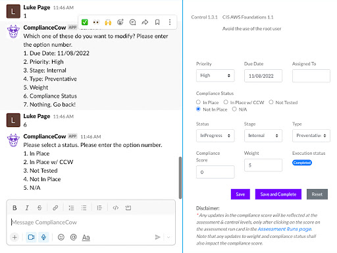Screen dimensions: 337x253
Task: Click the Save button
Action: 240,194
